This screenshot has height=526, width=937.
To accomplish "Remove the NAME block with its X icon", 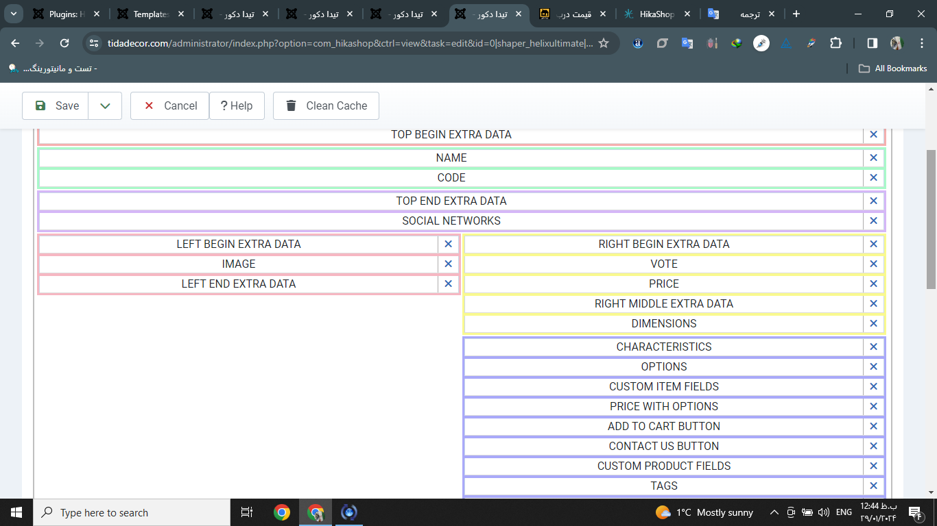I will 873,158.
